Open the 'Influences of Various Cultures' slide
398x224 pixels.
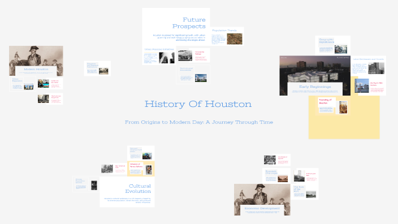pyautogui.click(x=141, y=169)
